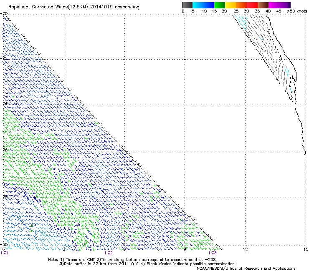Click the '12' longitude axis label
This screenshot has width=309, height=271.
[x=245, y=249]
